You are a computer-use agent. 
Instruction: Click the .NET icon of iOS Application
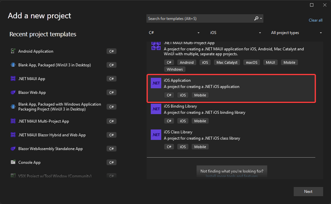156,83
